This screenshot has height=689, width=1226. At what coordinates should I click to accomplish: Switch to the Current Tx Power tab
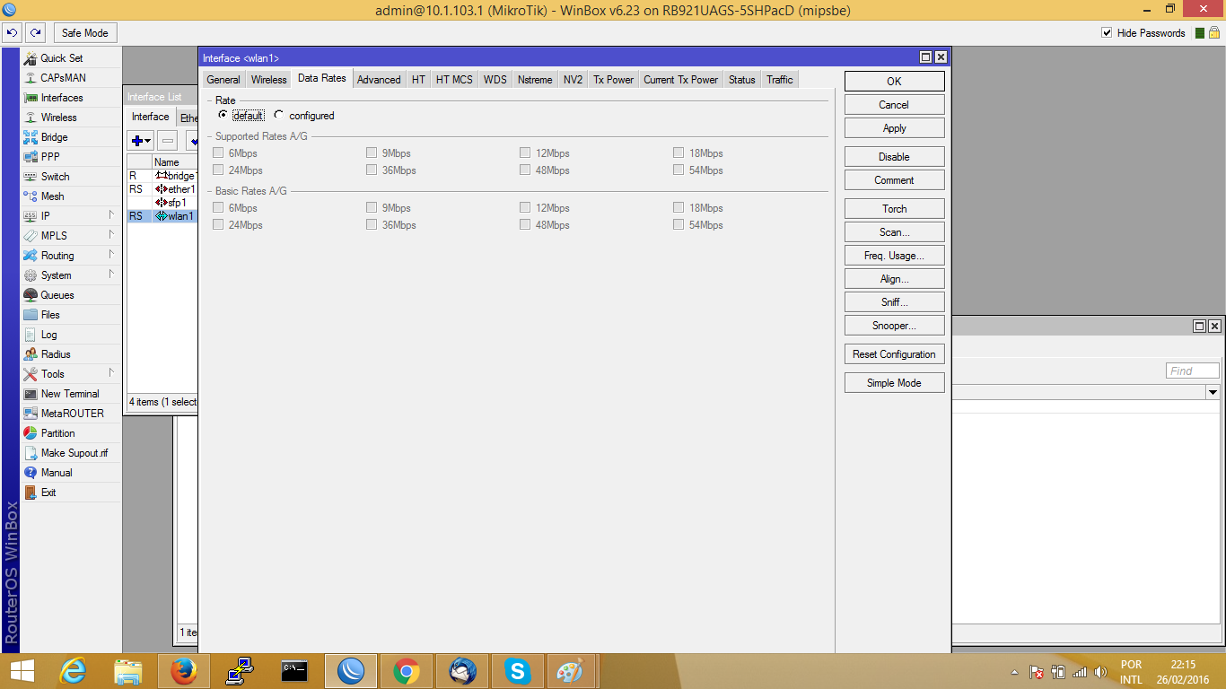click(680, 80)
